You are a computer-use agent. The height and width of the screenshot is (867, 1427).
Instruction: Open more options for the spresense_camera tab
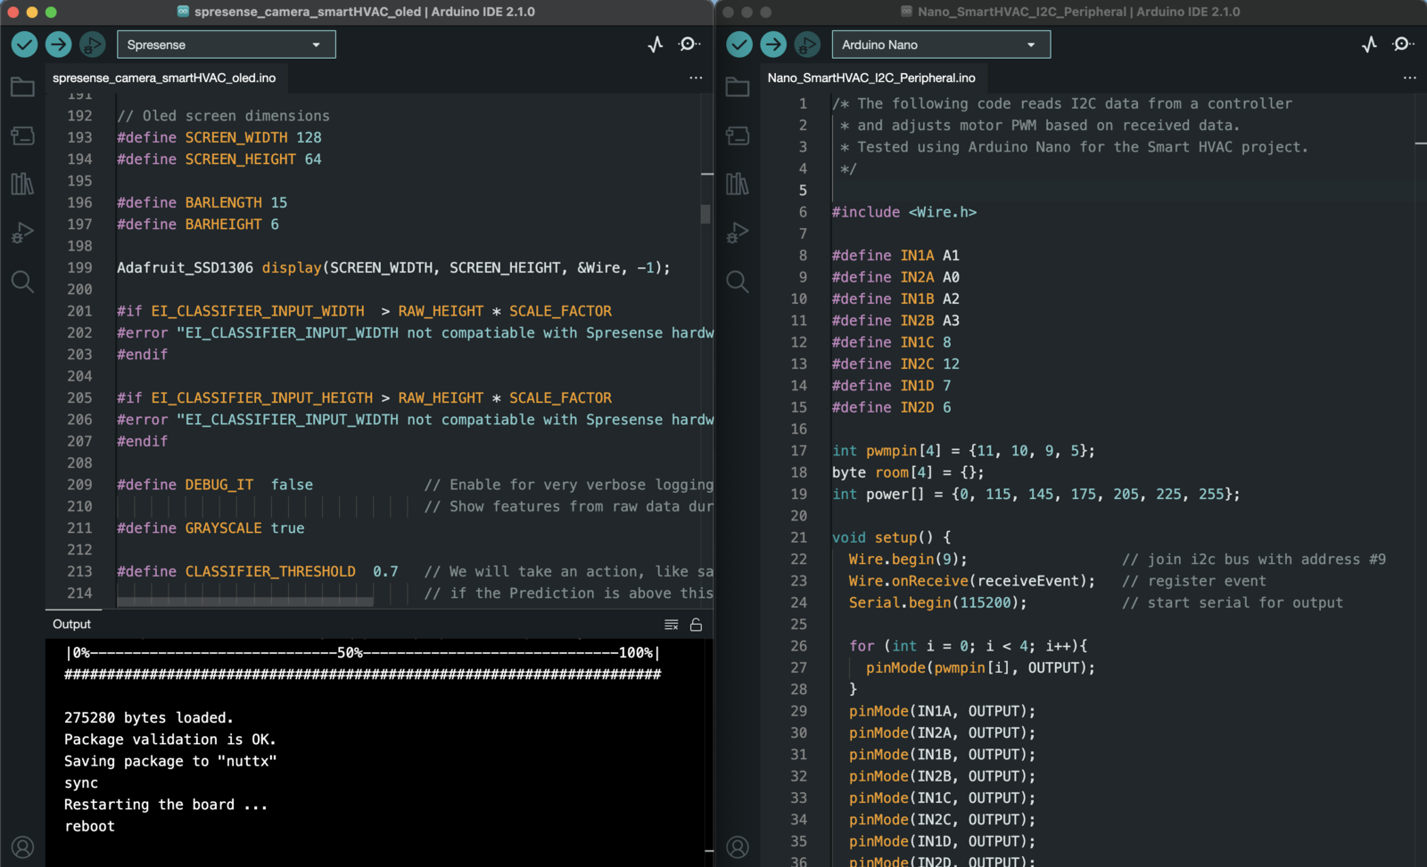(696, 78)
